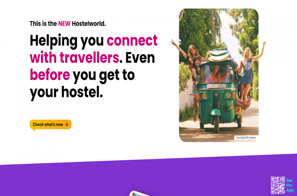
Task: Click the surfboards atop the tuk-tuk
Action: point(219,55)
